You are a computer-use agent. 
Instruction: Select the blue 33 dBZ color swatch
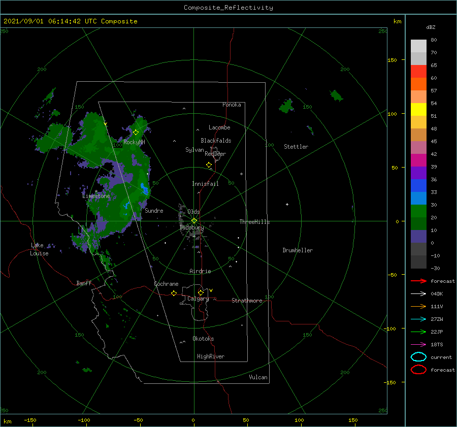(418, 186)
